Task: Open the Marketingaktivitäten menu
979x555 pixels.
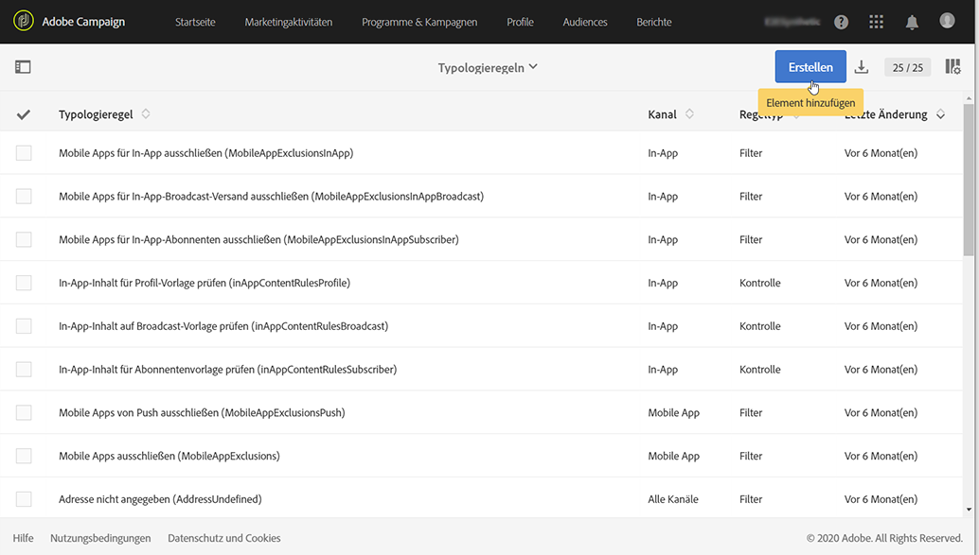Action: pos(288,22)
